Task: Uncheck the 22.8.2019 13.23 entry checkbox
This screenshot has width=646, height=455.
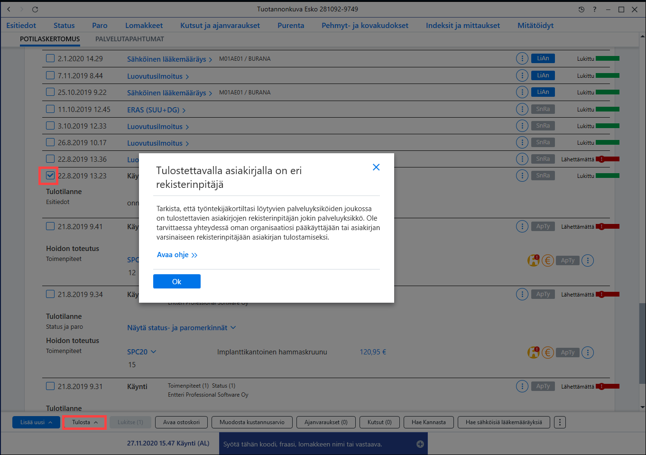Action: pos(50,175)
